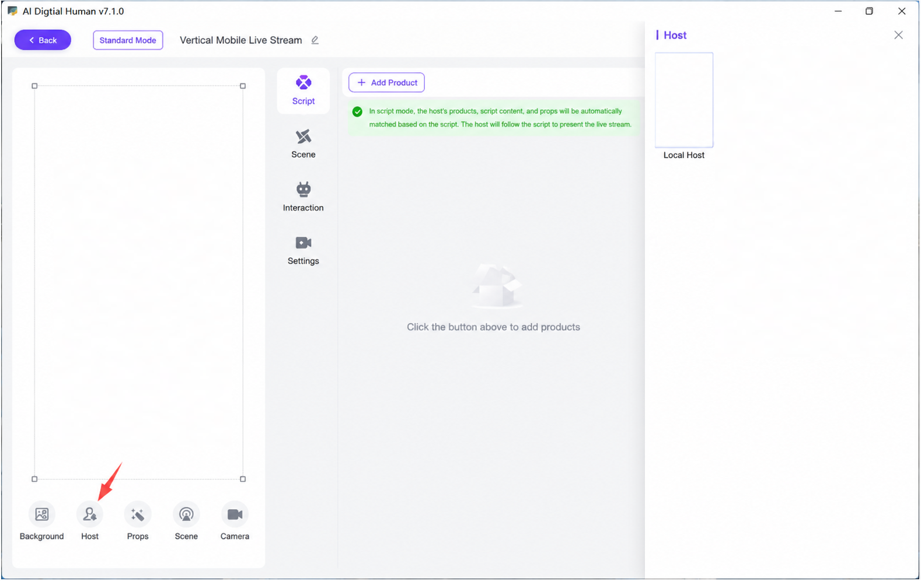Switch to the Script sidebar tab
Screen dimensions: 921x581
click(303, 90)
